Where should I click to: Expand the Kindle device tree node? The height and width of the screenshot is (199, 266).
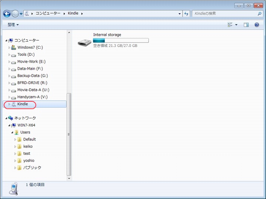9,104
